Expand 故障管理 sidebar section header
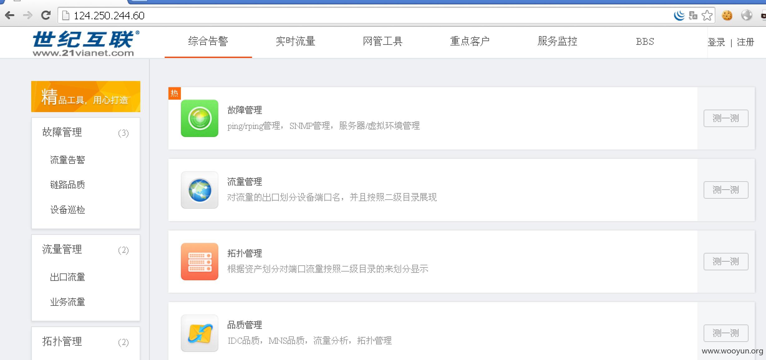The image size is (766, 360). pos(86,132)
